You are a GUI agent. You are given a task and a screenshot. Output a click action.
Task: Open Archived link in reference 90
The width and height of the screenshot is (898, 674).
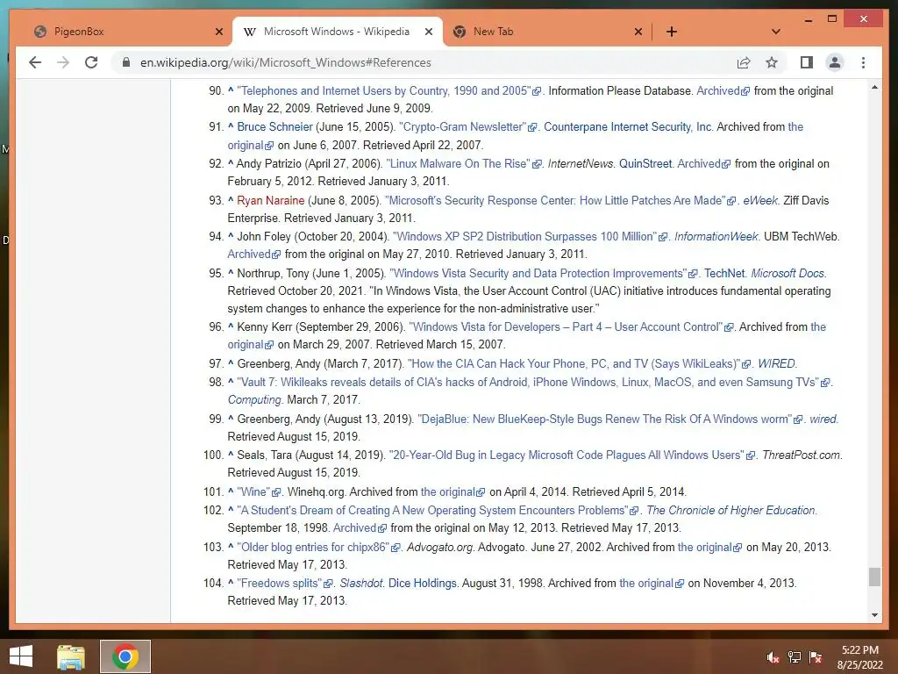(717, 90)
